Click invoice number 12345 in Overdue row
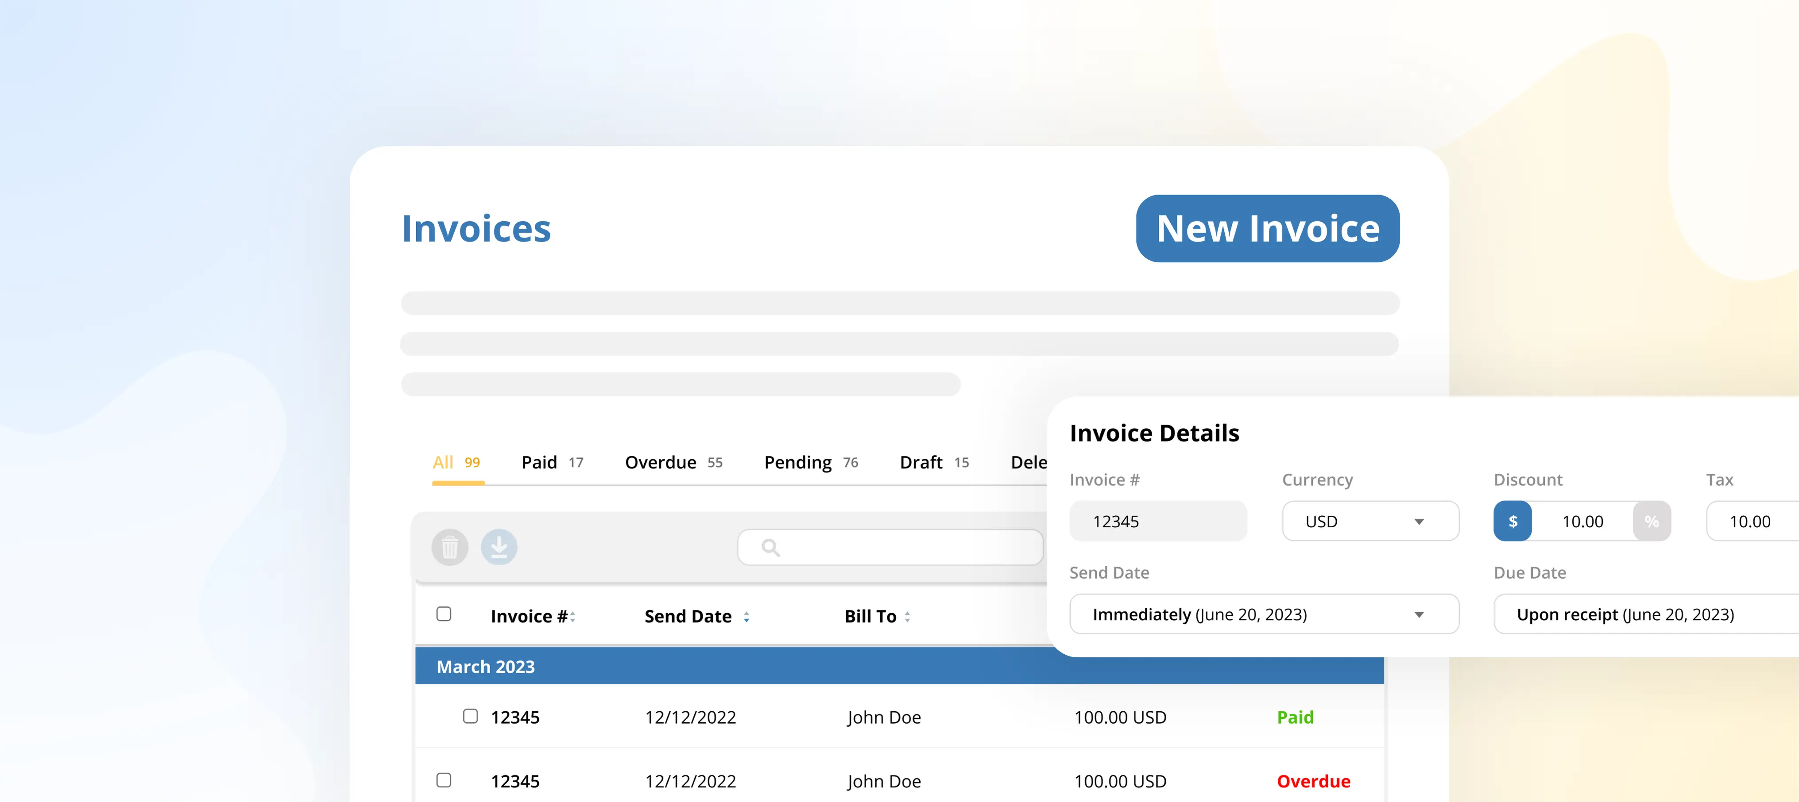 click(x=515, y=781)
